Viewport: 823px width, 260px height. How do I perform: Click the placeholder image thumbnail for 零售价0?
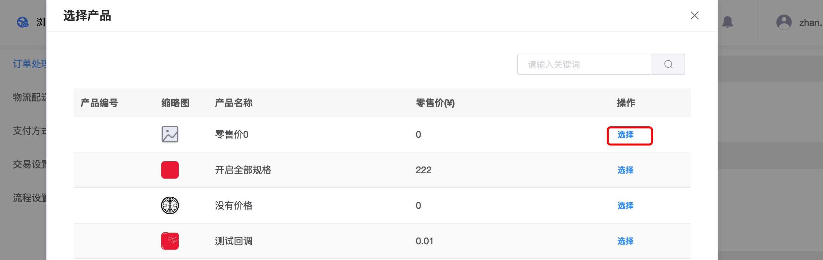click(170, 134)
